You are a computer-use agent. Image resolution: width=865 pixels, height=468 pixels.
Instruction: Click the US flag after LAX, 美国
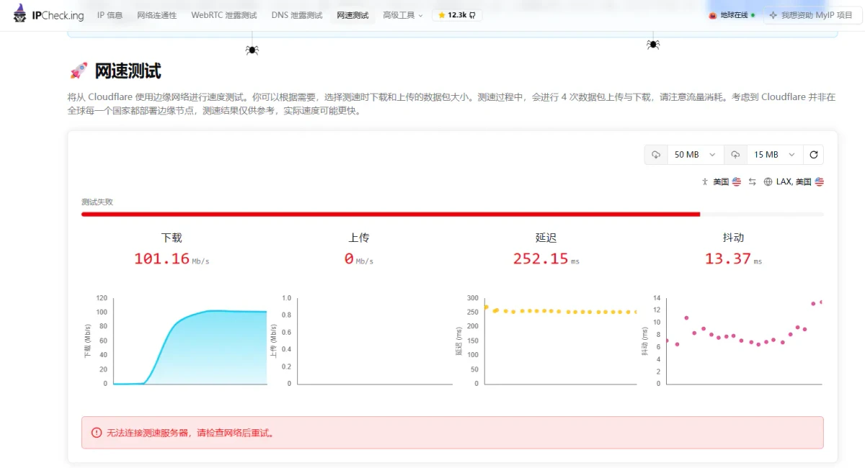(x=820, y=182)
